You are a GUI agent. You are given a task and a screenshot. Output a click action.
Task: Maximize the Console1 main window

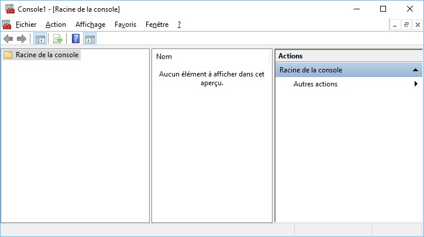click(383, 9)
